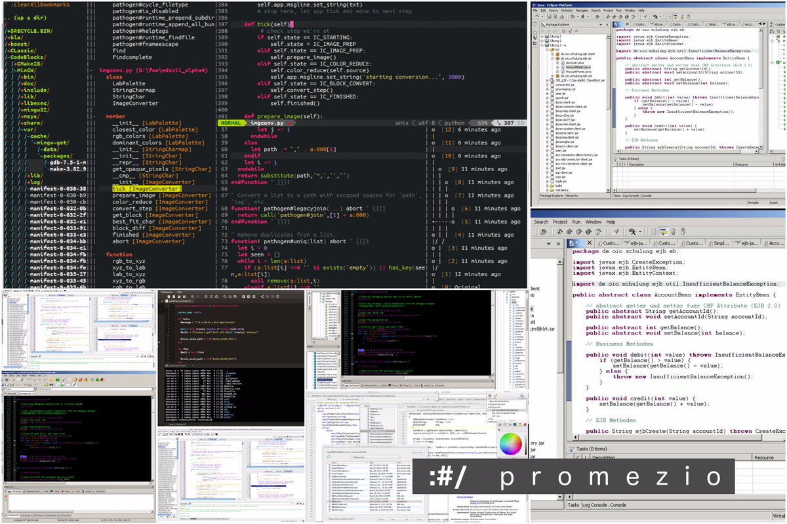Click AccountBean.java file icon in Package Explorer
787x524 pixels.
point(563,67)
